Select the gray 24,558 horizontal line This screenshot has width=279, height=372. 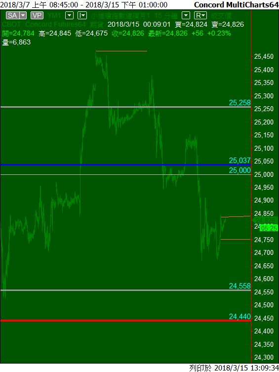tap(125, 290)
